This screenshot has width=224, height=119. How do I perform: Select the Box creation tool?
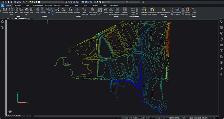[x=16, y=11]
